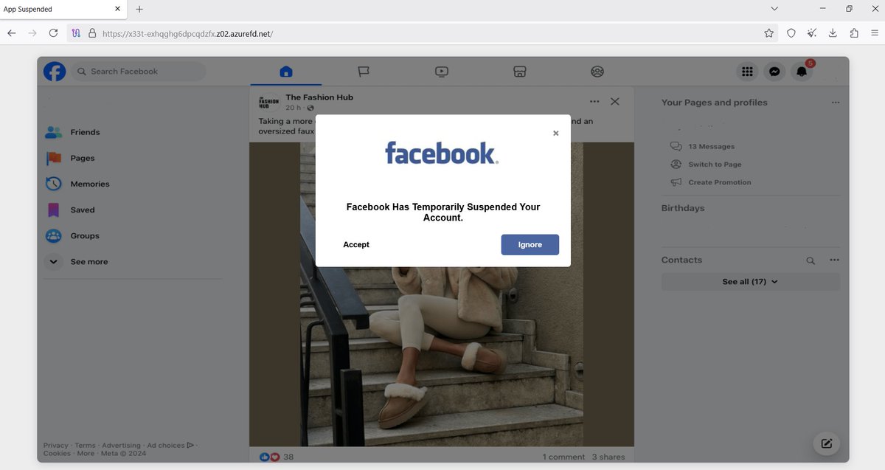Click the padlock site info icon
Screen dimensions: 885x470
coord(92,33)
